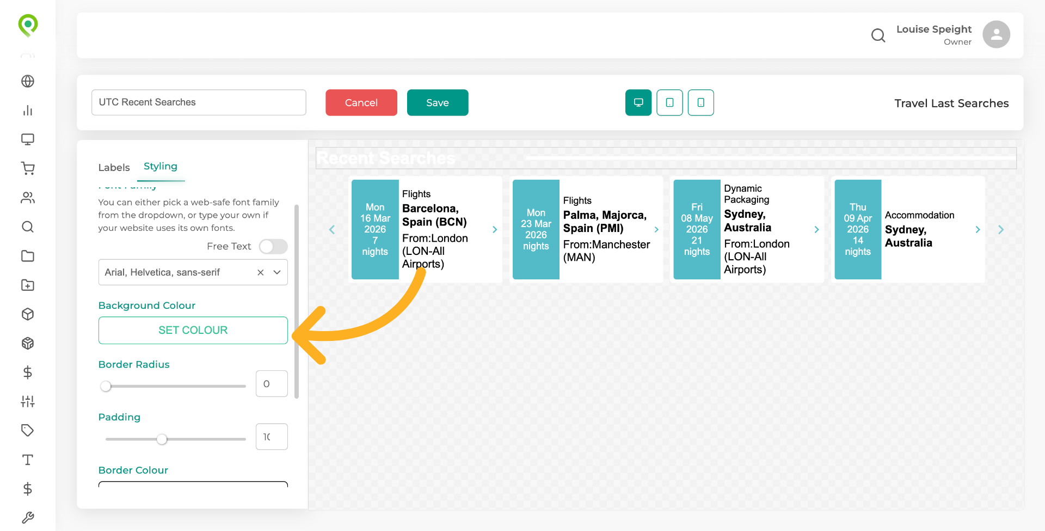Open the users icon in sidebar
1045x531 pixels.
click(x=28, y=198)
